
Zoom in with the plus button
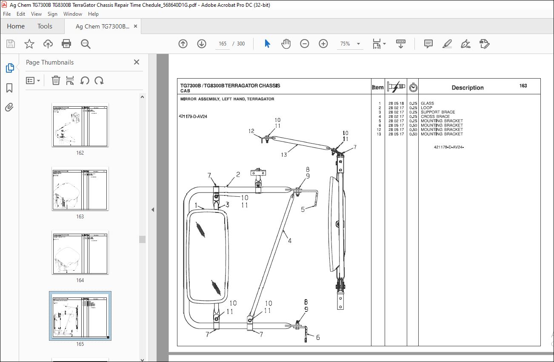[323, 44]
